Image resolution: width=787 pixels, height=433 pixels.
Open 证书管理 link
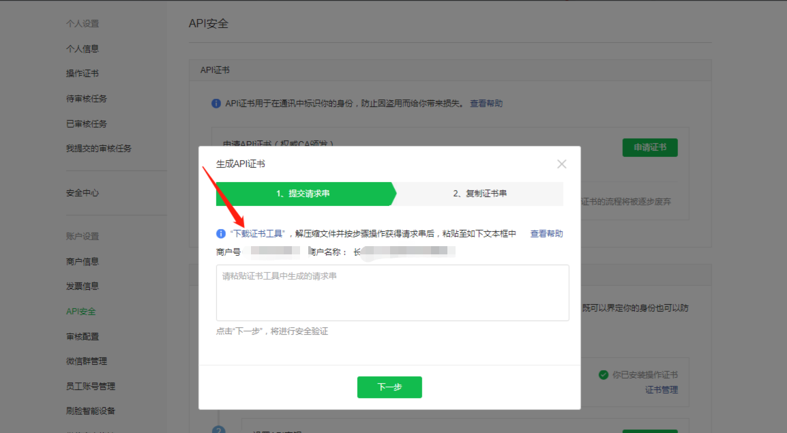[661, 389]
